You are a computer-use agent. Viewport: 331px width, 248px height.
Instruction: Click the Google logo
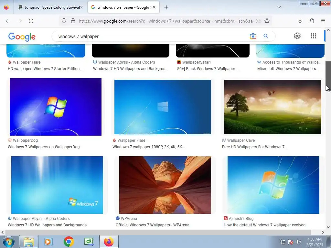click(22, 37)
